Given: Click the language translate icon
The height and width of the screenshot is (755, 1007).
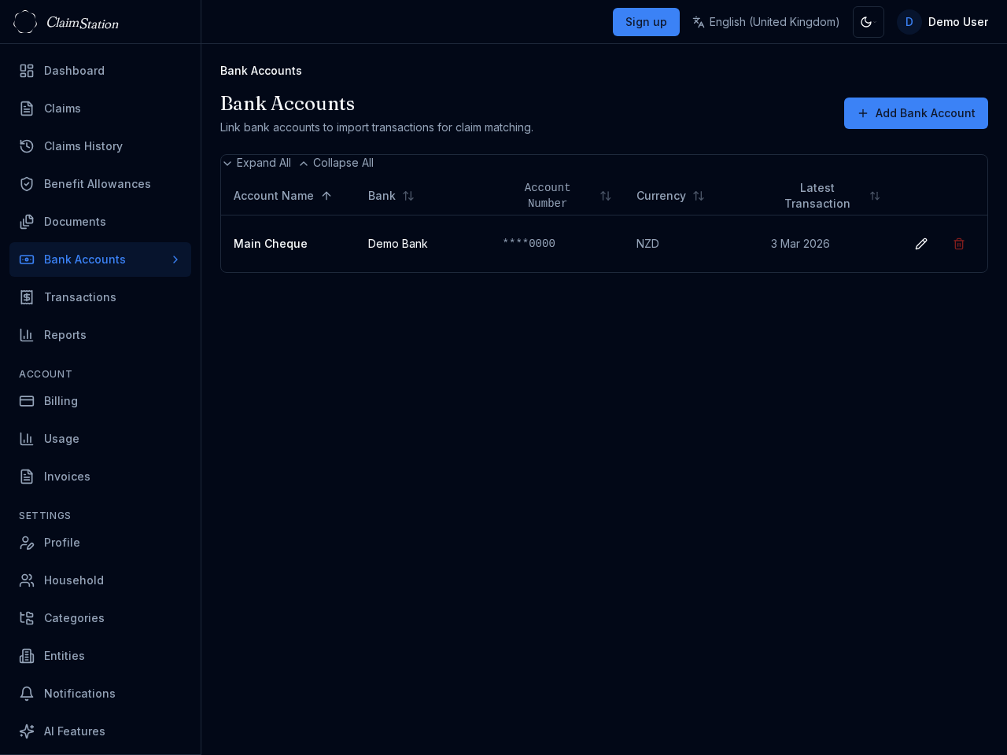Looking at the screenshot, I should pyautogui.click(x=699, y=22).
